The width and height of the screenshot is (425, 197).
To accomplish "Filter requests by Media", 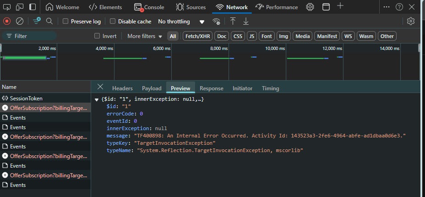I will pyautogui.click(x=302, y=36).
